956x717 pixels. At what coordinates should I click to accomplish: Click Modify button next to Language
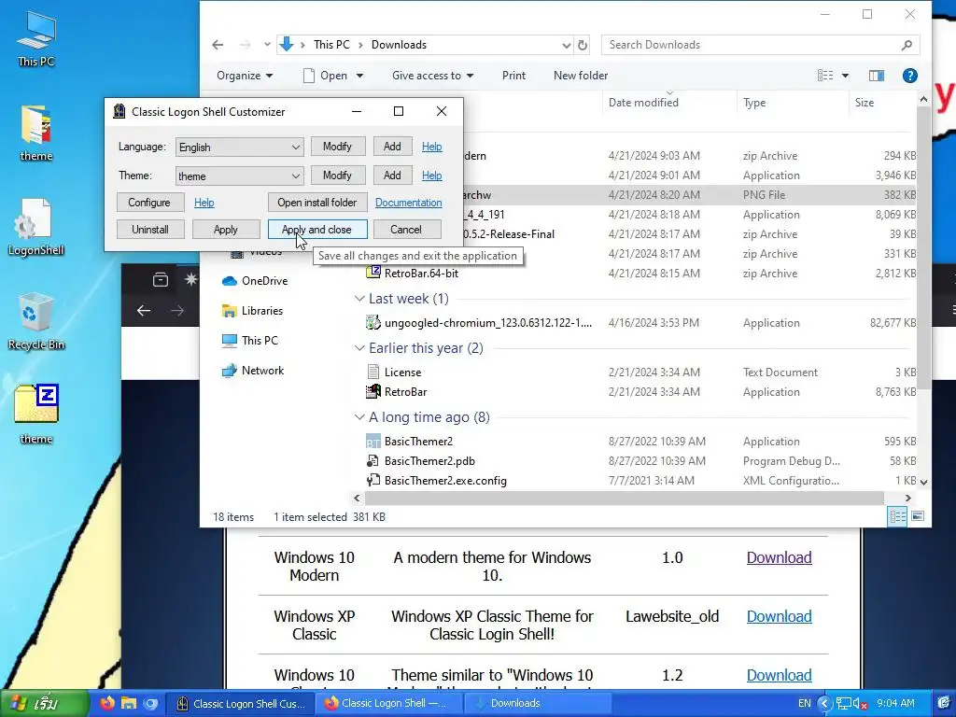click(x=338, y=147)
